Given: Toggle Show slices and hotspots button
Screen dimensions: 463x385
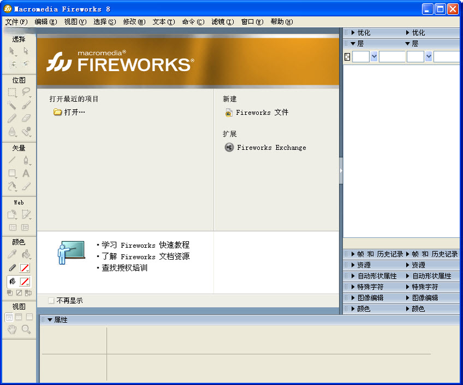Looking at the screenshot, I should pyautogui.click(x=25, y=227).
